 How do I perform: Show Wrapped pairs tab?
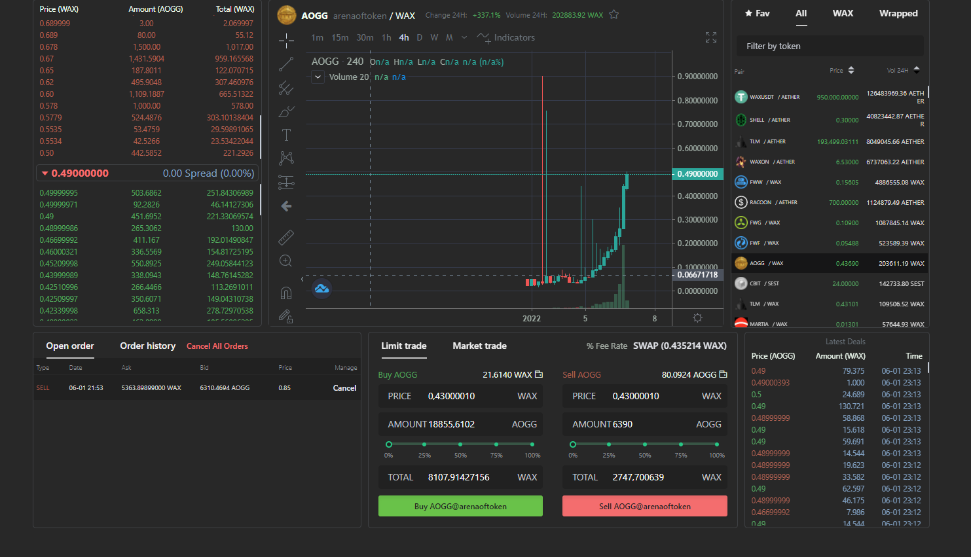point(898,13)
